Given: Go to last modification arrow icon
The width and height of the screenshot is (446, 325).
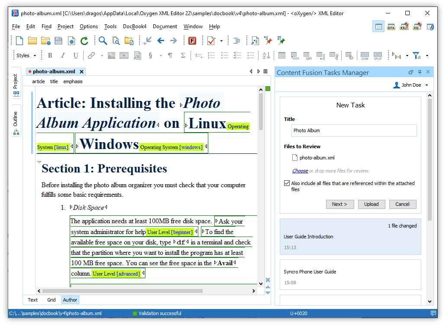Looking at the screenshot, I should point(147,41).
